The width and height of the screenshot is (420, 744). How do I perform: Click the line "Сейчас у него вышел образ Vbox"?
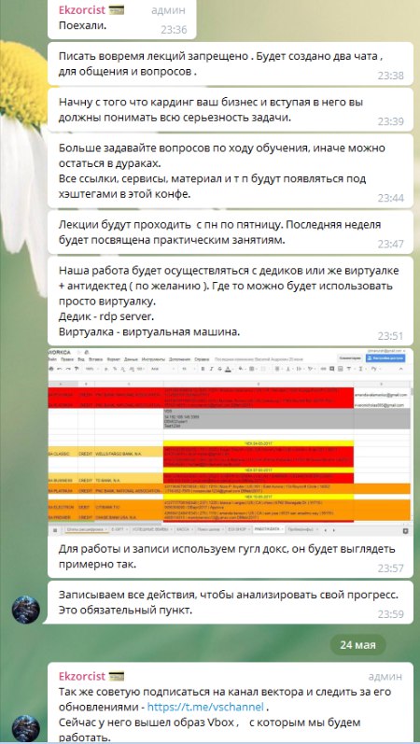(x=209, y=723)
